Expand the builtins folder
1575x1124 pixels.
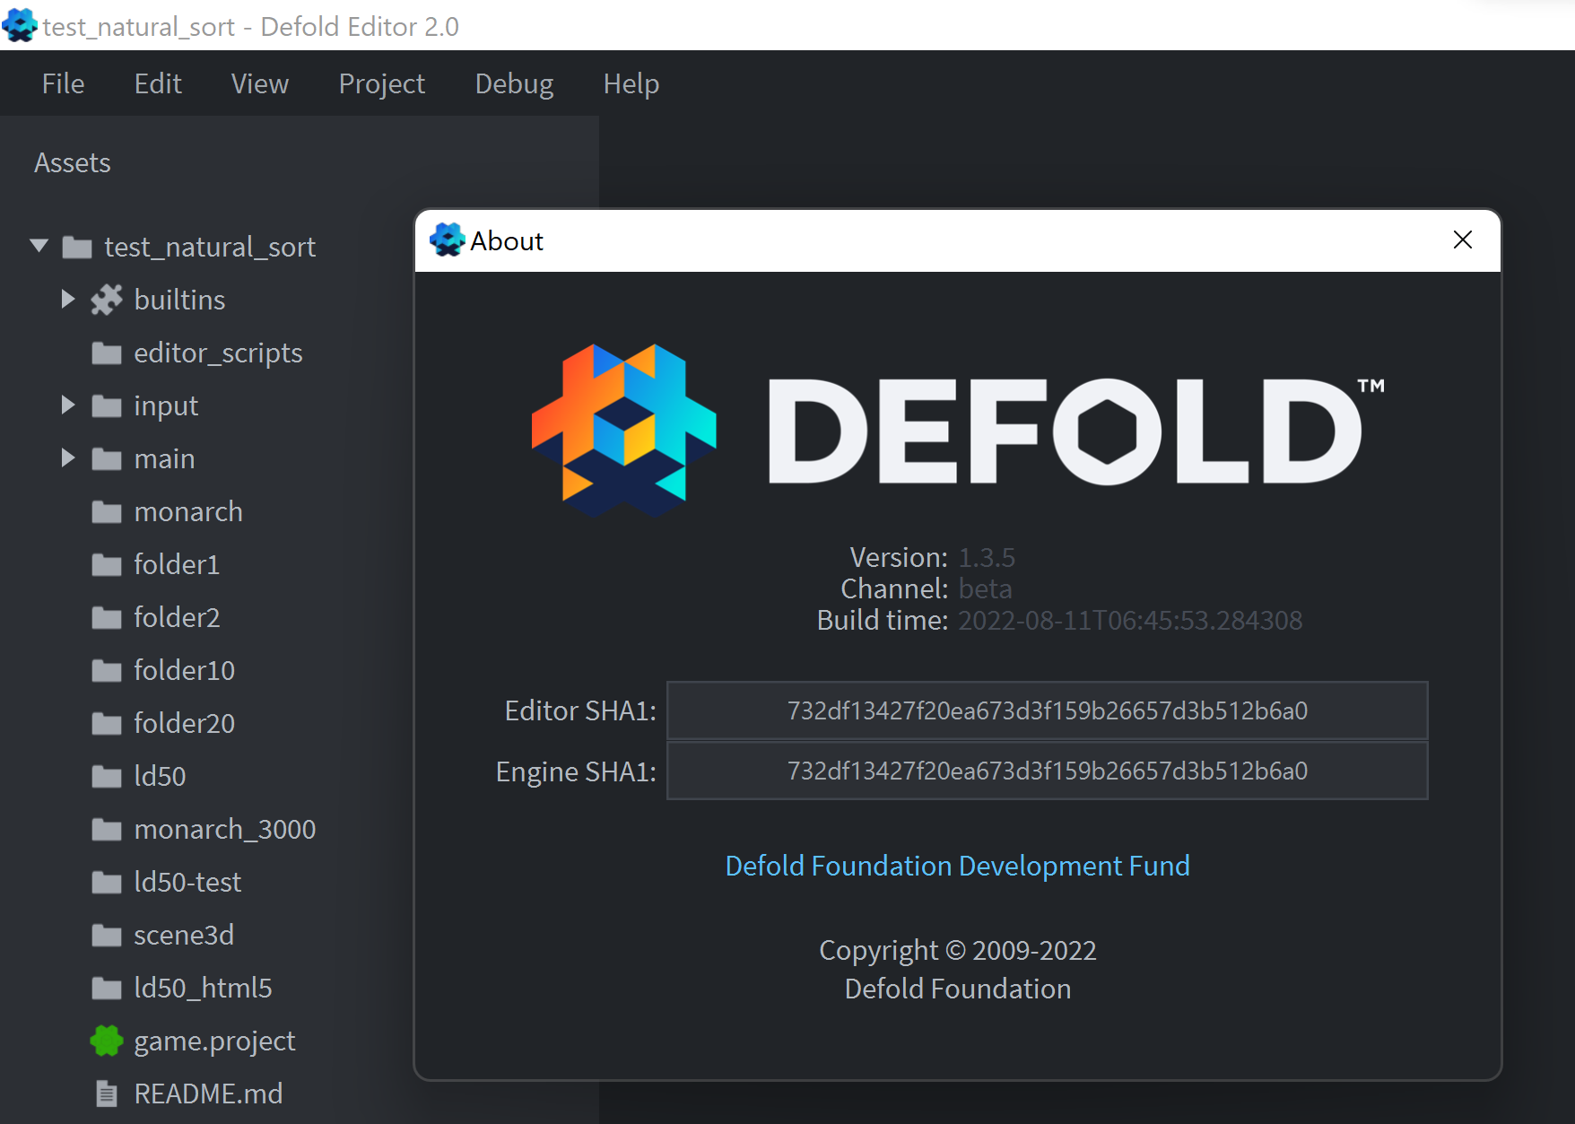pos(68,300)
